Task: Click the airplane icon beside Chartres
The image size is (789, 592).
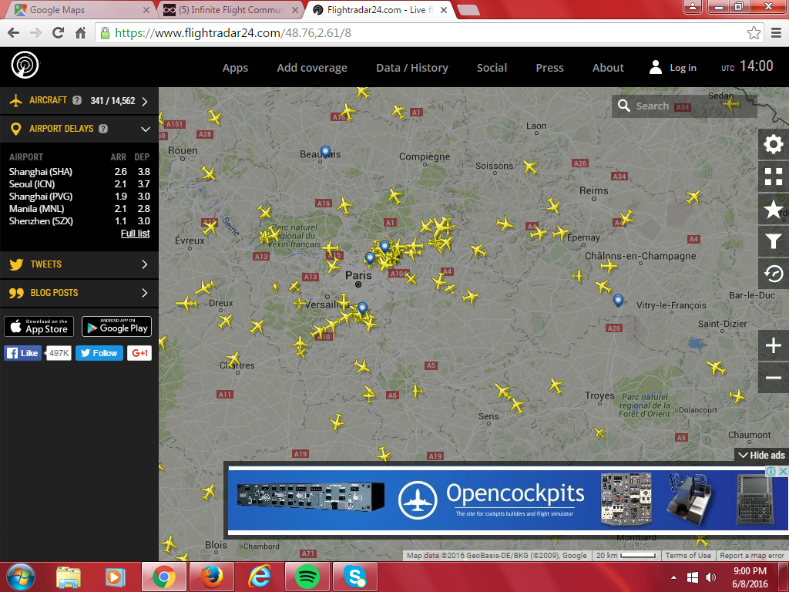Action: [233, 359]
